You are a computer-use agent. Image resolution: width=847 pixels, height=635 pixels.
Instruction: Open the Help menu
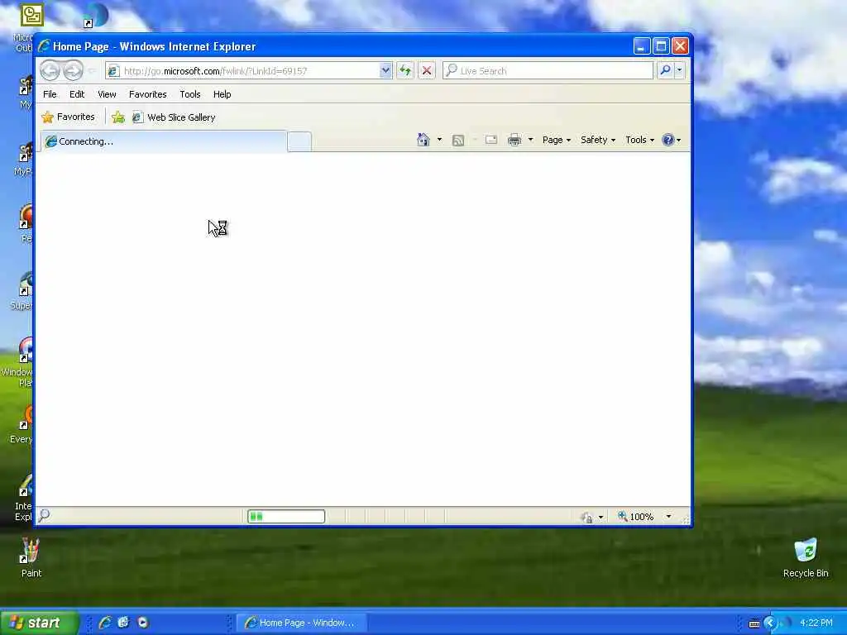[x=222, y=94]
